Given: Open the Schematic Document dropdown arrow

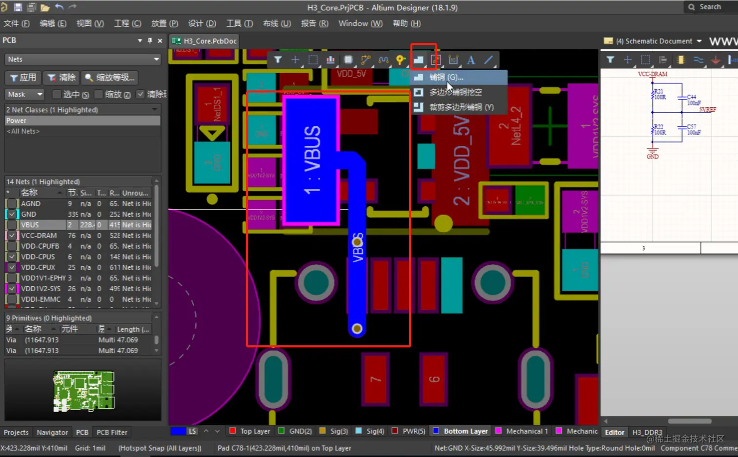Looking at the screenshot, I should pos(699,41).
